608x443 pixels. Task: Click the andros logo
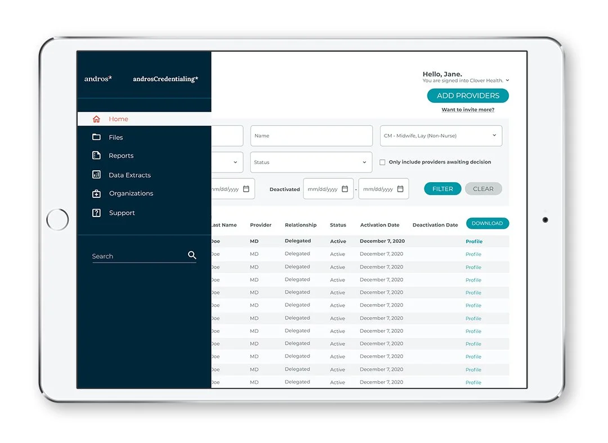[98, 79]
